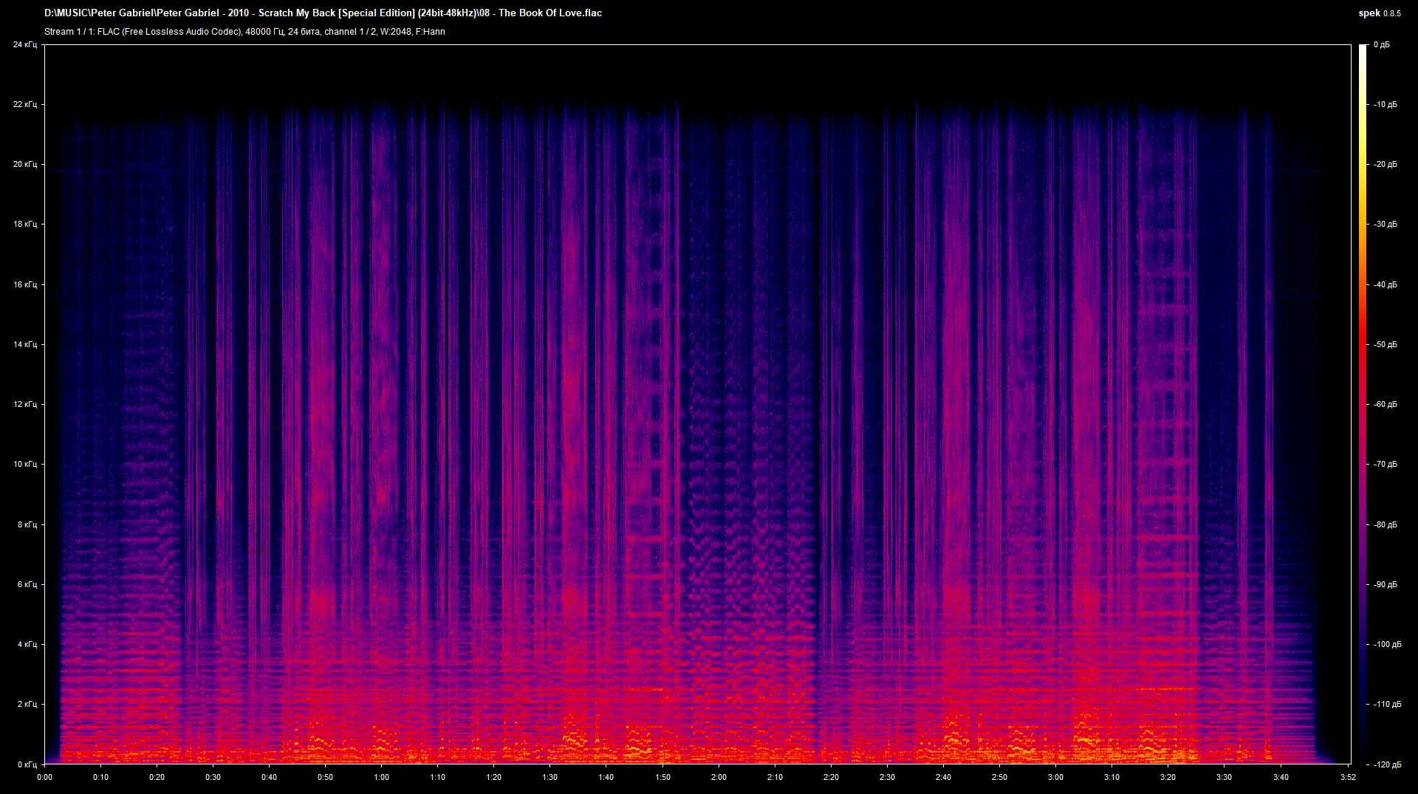Screen dimensions: 1418x794
Task: Click the file path title text
Action: click(323, 13)
